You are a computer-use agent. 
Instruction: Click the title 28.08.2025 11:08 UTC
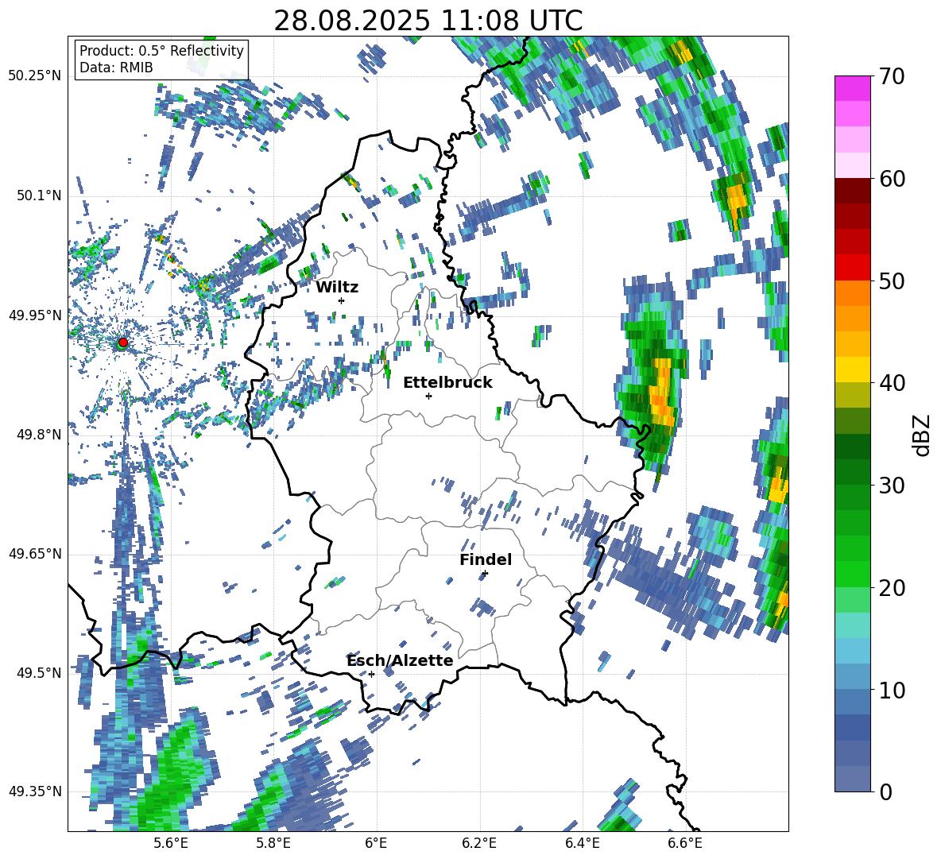coord(428,21)
